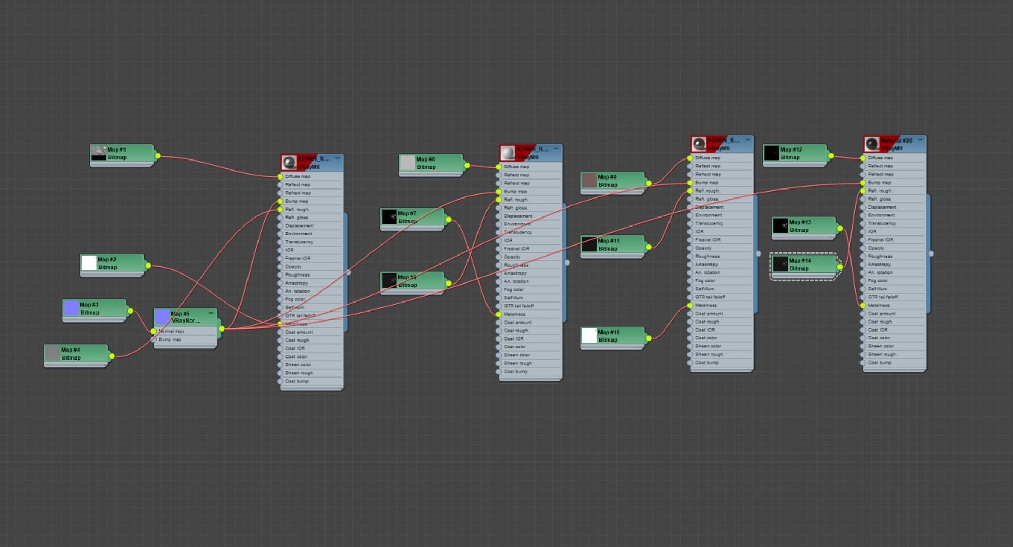Click the Map #1 bitmap preview thumbnail
The height and width of the screenshot is (547, 1013).
(99, 154)
